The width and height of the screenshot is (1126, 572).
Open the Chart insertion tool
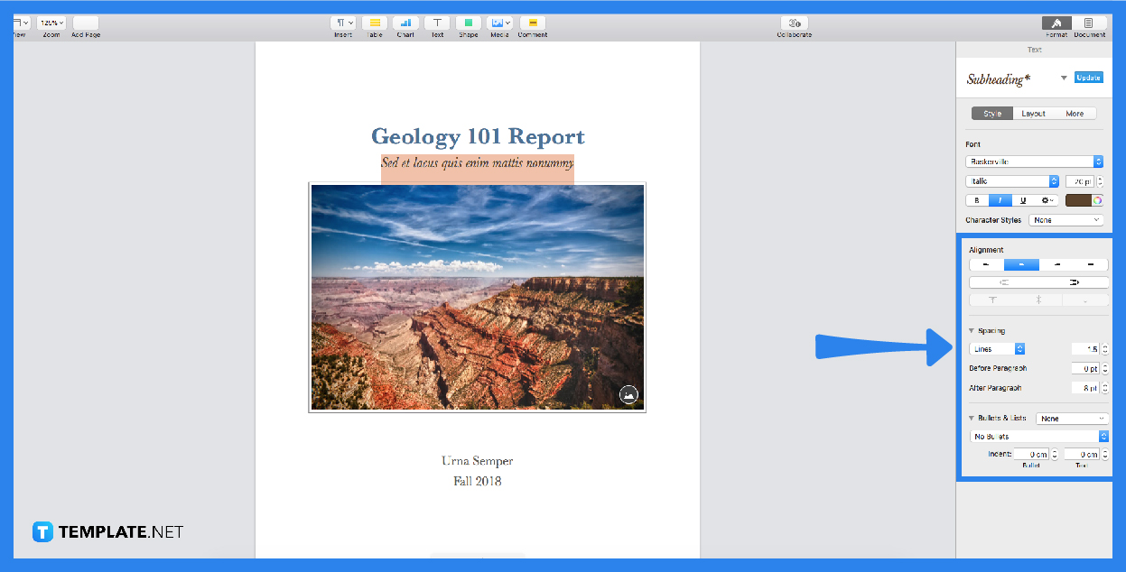click(405, 24)
